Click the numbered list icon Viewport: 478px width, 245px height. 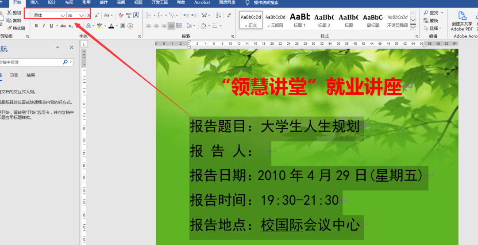tap(160, 15)
